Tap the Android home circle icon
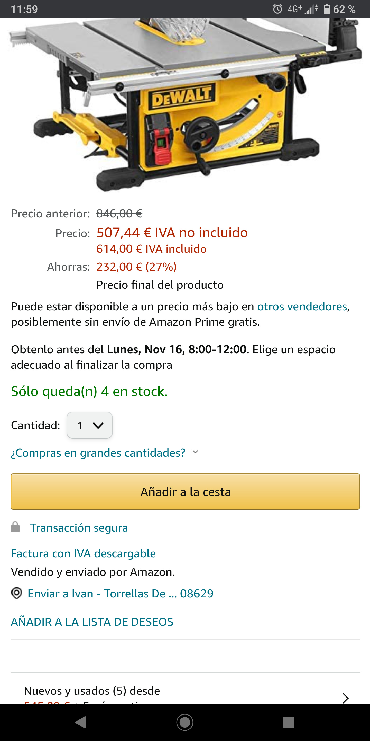Screen dimensions: 370x741 point(185,722)
